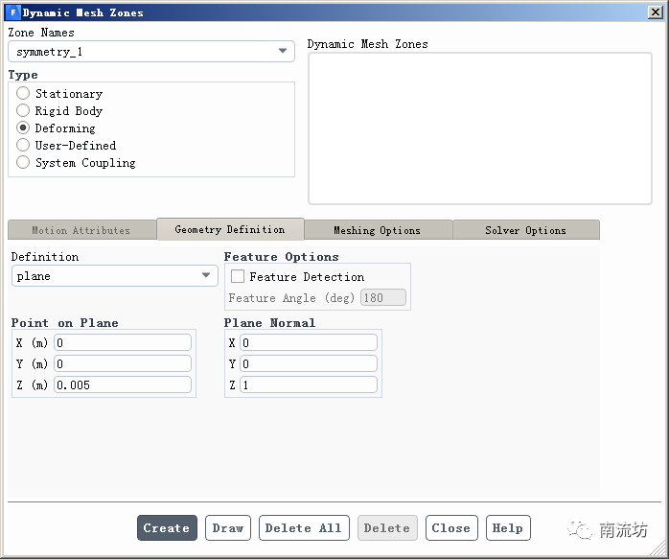This screenshot has height=559, width=669.
Task: Expand the Definition plane dropdown
Action: click(x=115, y=276)
